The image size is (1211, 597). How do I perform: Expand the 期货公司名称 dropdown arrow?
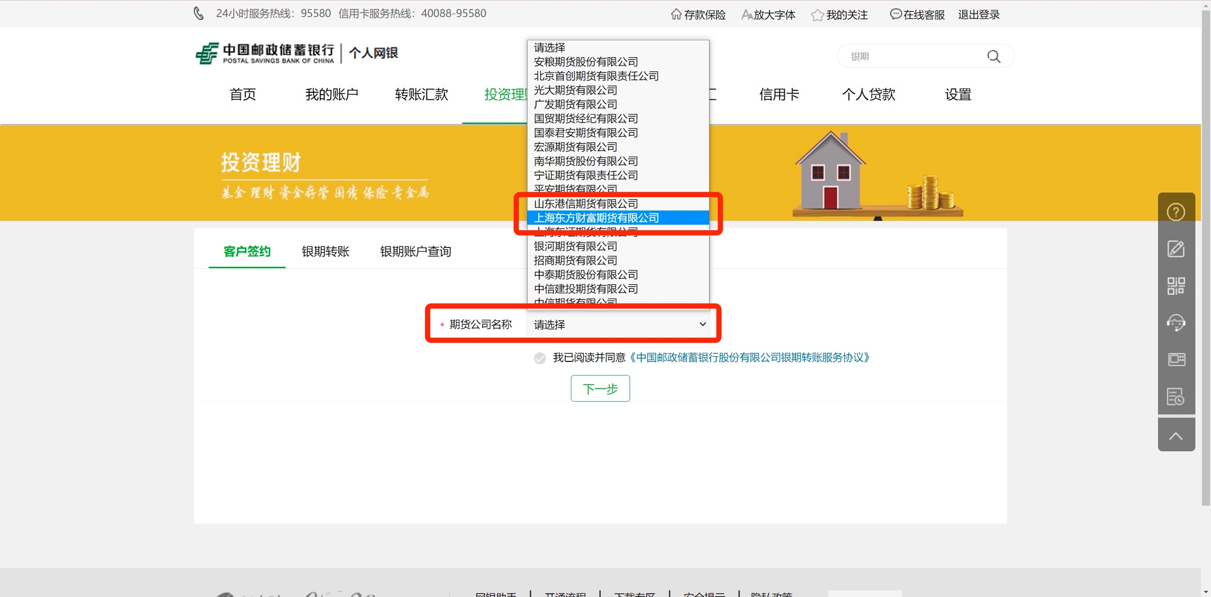pos(702,325)
